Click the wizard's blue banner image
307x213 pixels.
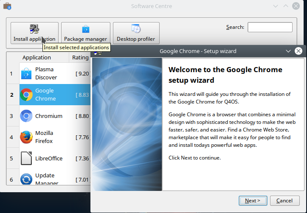coord(127,124)
